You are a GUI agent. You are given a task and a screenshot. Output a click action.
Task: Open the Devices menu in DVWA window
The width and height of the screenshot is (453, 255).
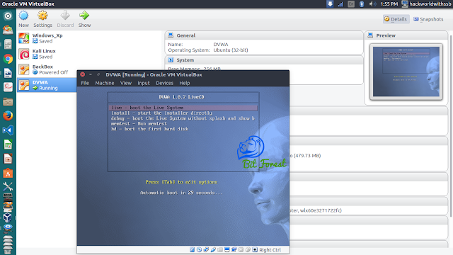click(165, 83)
